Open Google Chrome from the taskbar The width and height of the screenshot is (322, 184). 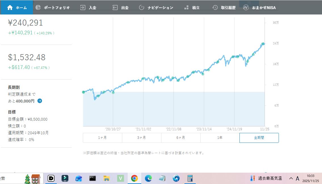(134, 178)
